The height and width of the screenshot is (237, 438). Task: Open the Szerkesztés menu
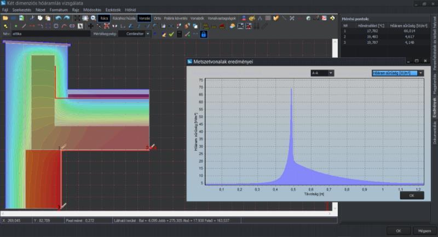coord(21,10)
